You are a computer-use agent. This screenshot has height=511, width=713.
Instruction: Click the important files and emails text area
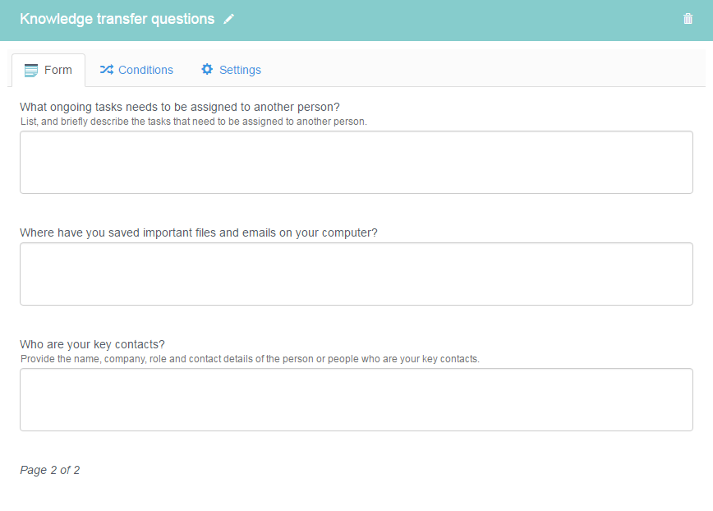tap(356, 274)
